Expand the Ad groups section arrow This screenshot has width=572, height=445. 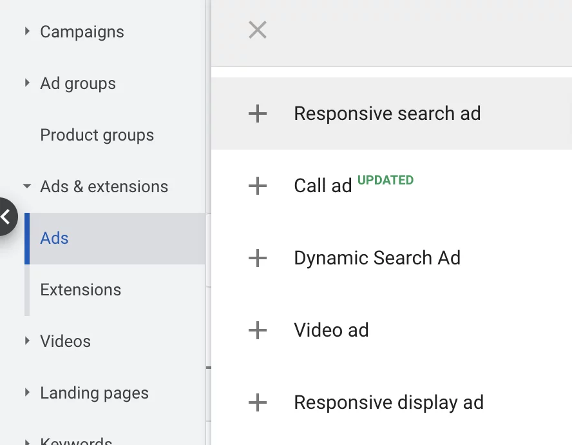pyautogui.click(x=27, y=83)
